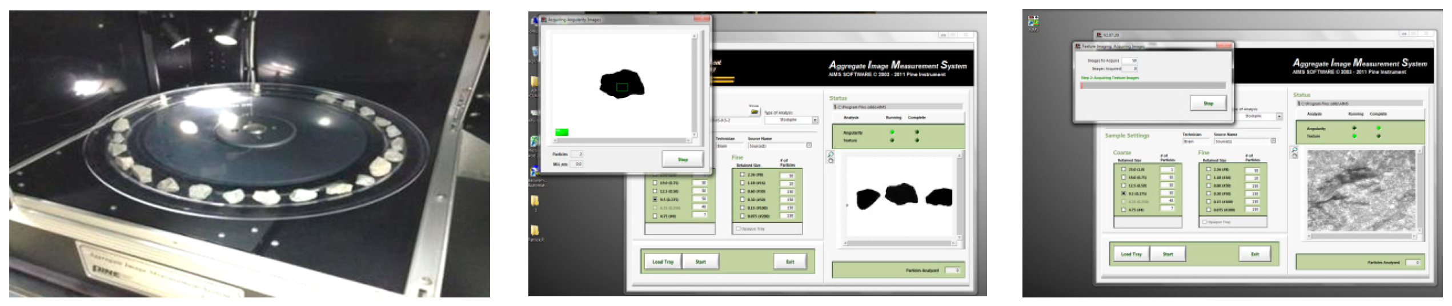Click the Images to Acquire field in Texture dialog
The image size is (1452, 306).
point(1130,61)
